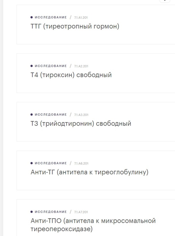The height and width of the screenshot is (236, 175).
Task: Click test code 7.1.A2.201
Action: (x=81, y=66)
